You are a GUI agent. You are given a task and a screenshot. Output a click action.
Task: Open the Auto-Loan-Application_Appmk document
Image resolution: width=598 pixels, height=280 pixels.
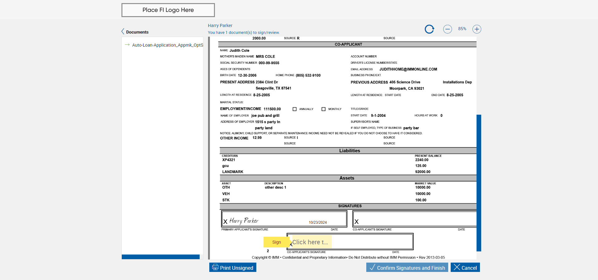click(168, 45)
